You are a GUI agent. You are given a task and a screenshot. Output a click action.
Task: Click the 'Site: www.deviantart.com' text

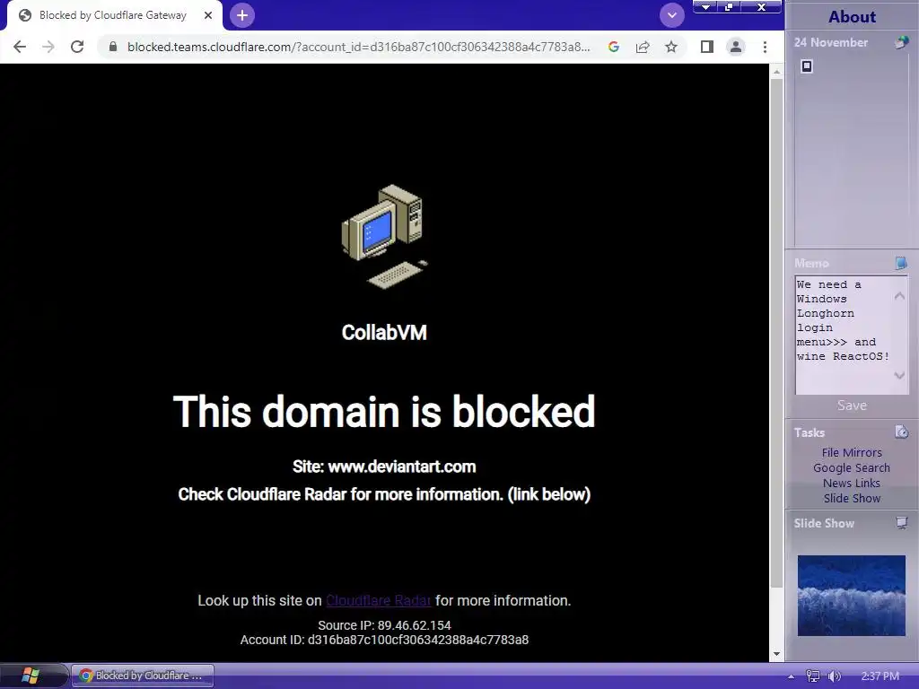(384, 467)
